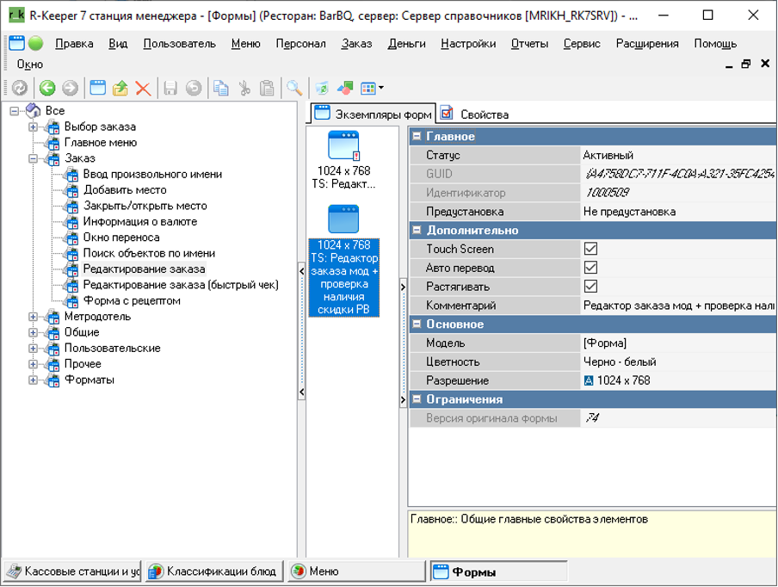Open the Окно menu
This screenshot has height=587, width=778.
pos(30,65)
